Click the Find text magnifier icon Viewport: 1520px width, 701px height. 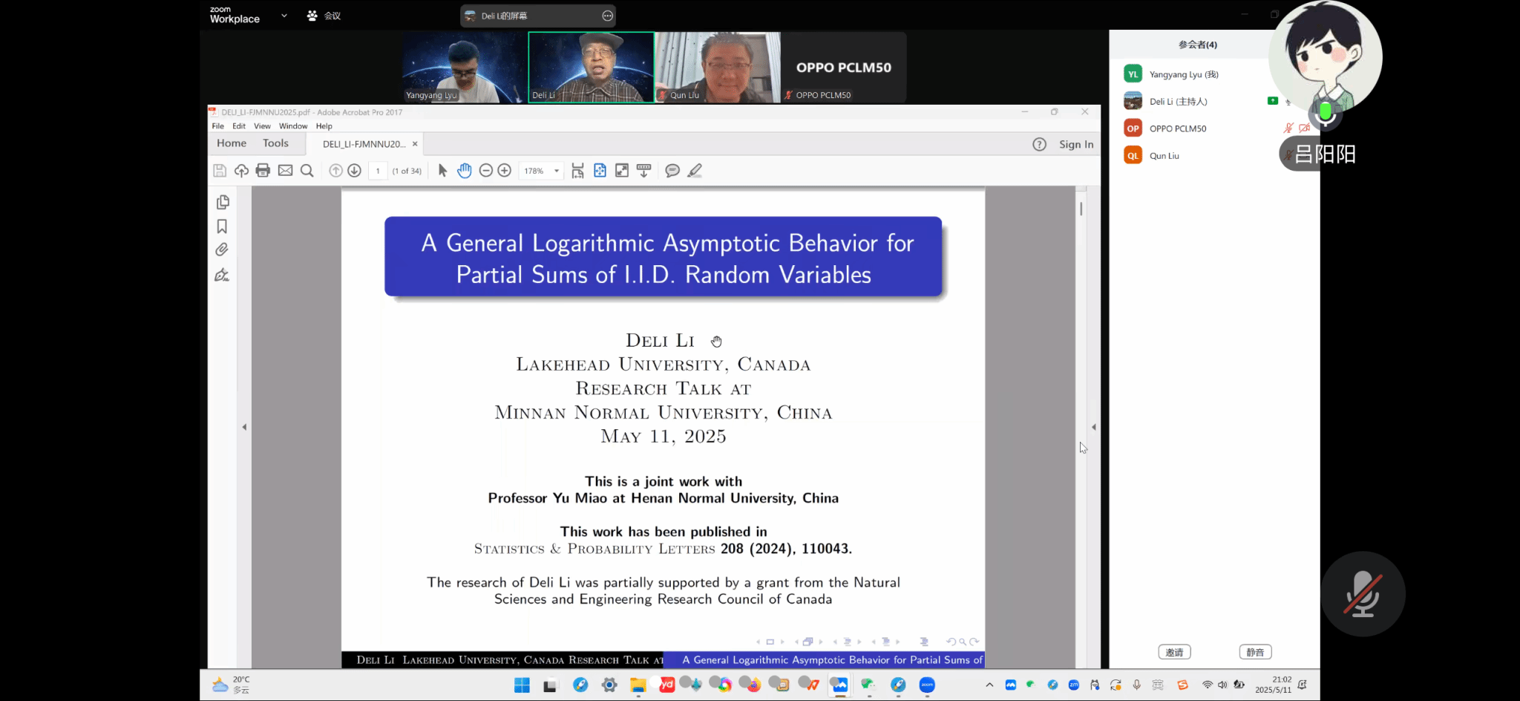[x=307, y=171]
